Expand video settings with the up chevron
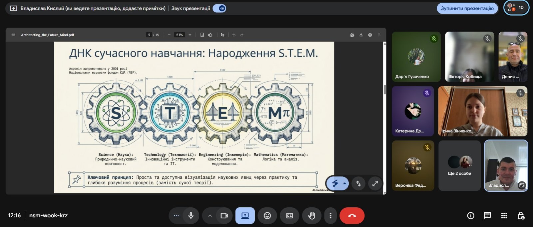Screen dimensions: 533x227 tap(210, 216)
